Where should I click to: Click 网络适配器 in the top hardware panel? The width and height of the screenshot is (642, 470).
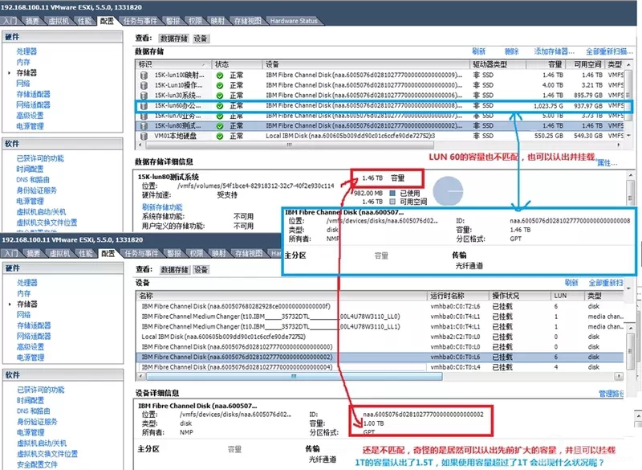34,104
